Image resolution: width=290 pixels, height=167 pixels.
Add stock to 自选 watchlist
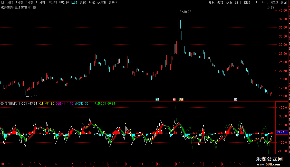click(x=274, y=2)
